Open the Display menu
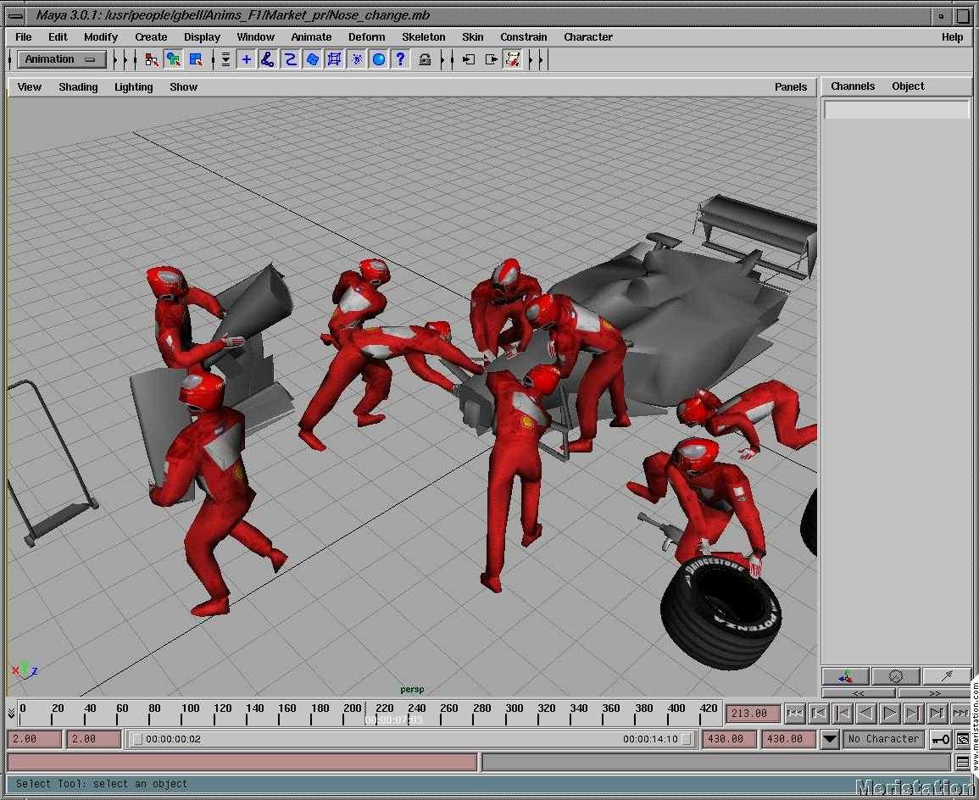This screenshot has height=800, width=979. (x=202, y=36)
